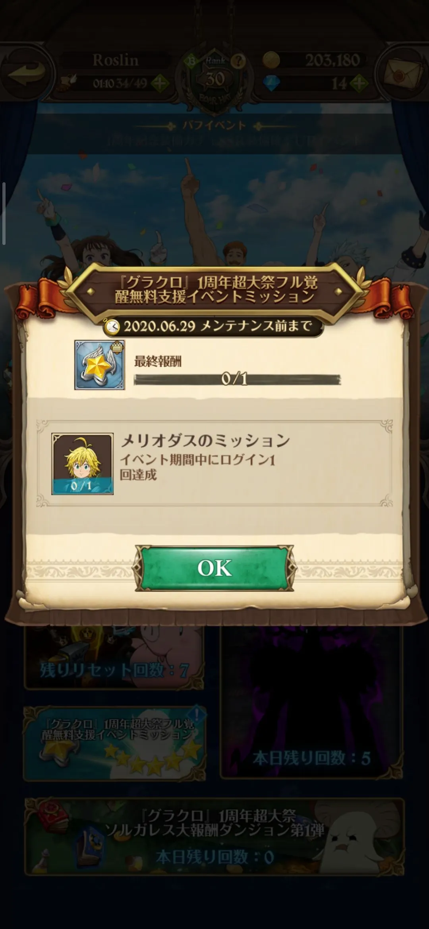Screen dimensions: 429x929
Task: Tap the blue diamond gem icon
Action: pos(272,83)
